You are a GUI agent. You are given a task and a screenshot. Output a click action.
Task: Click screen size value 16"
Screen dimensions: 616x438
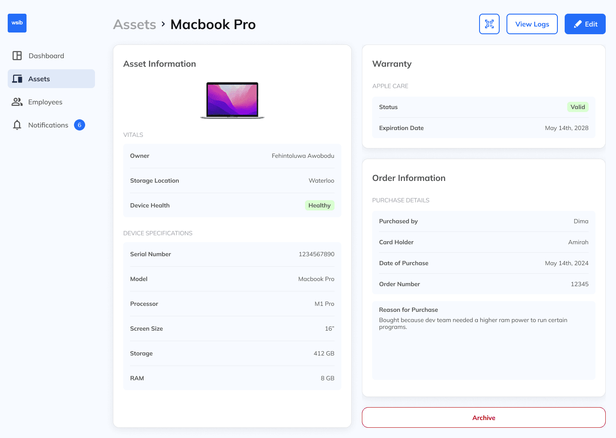[x=330, y=328]
